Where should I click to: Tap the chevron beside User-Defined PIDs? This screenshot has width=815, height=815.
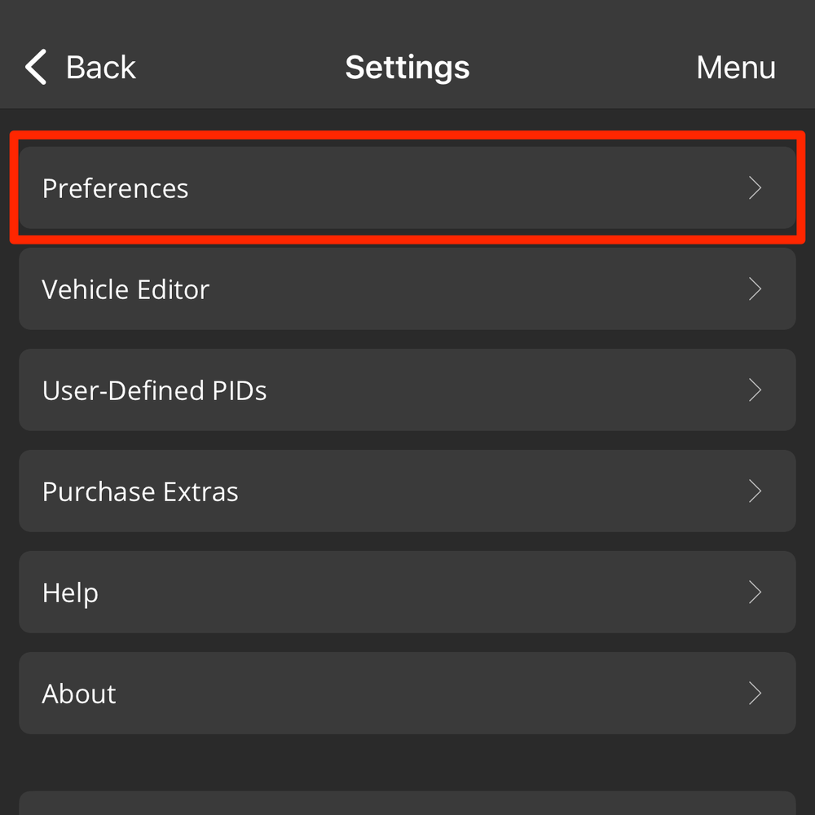pos(755,390)
